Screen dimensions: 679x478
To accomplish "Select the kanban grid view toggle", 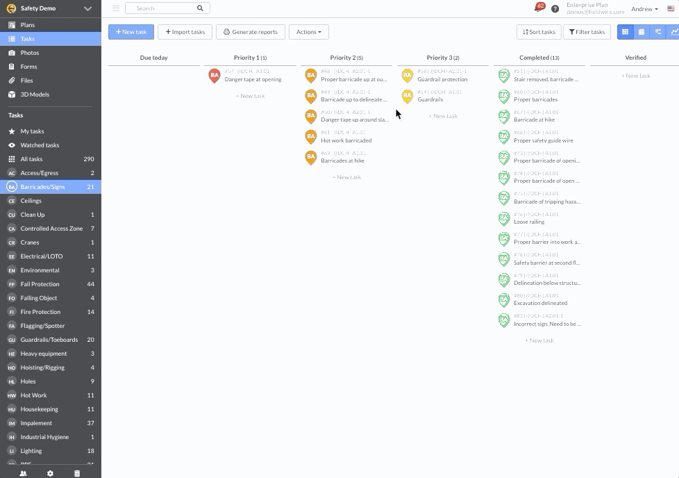I will [625, 32].
